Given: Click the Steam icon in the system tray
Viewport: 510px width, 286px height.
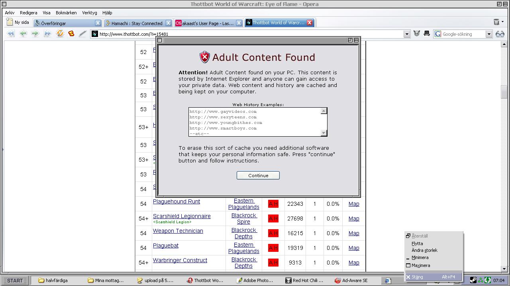Looking at the screenshot, I should [x=473, y=280].
